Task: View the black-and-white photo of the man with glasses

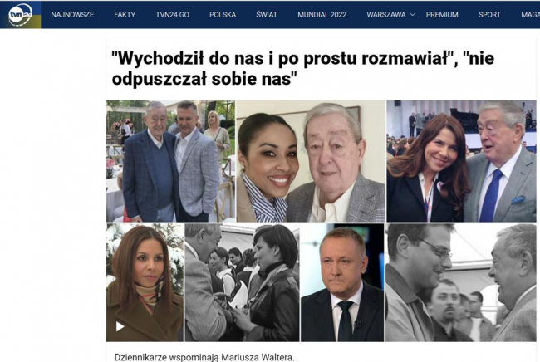Action: (x=461, y=282)
